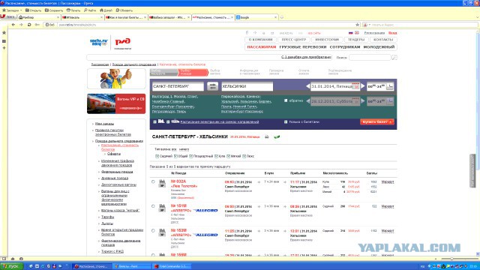480x270 pixels.
Task: Expand Мои заказы sidebar item
Action: [x=104, y=124]
